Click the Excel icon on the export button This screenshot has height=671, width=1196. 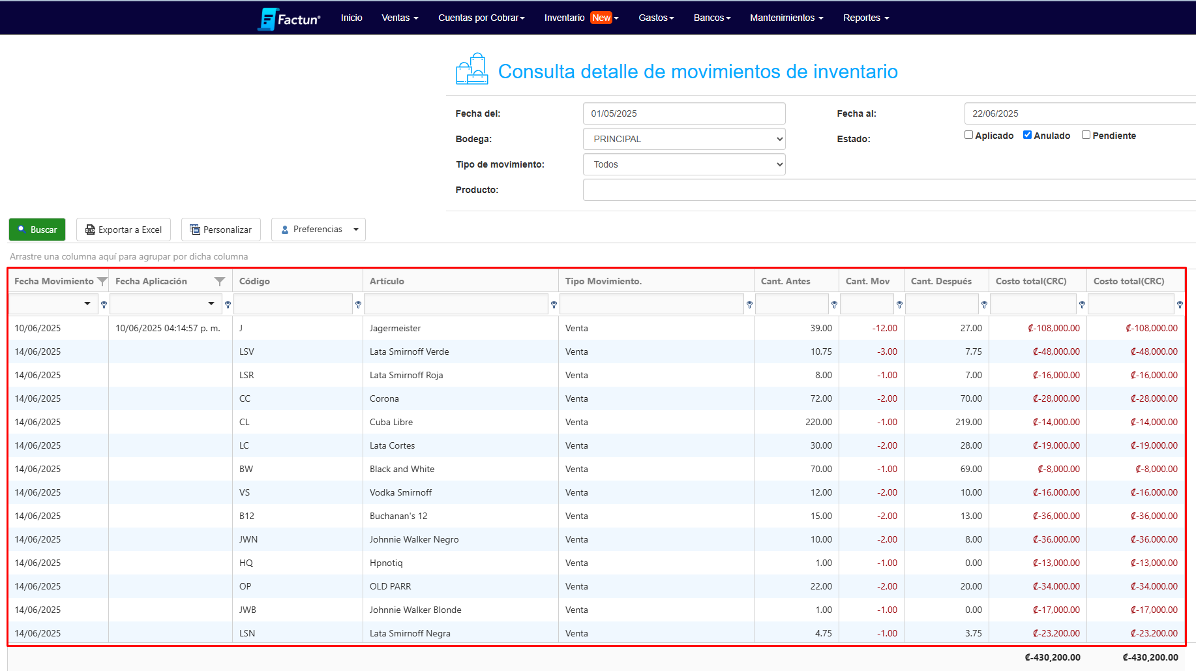pos(90,230)
